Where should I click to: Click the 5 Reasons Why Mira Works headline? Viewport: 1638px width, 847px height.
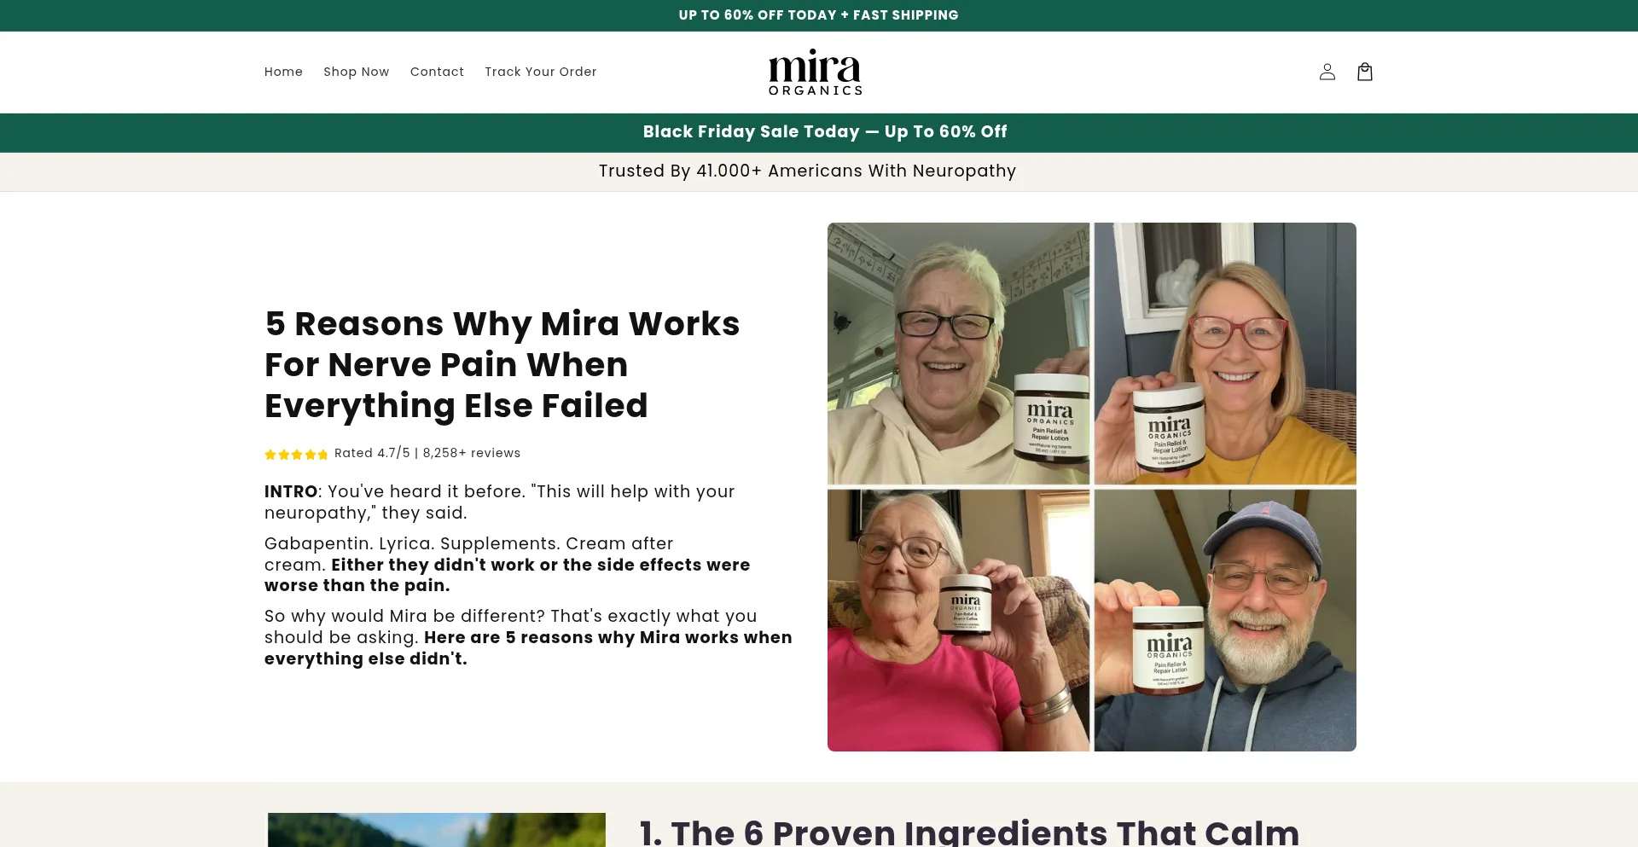(x=502, y=365)
